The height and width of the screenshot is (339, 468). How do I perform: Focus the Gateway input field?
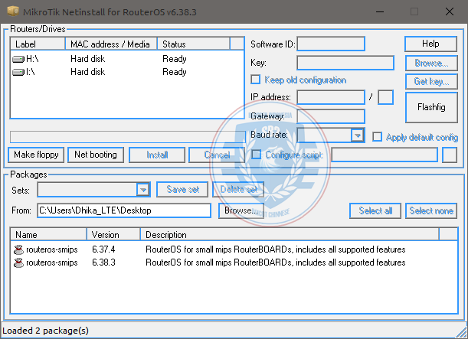(331, 116)
